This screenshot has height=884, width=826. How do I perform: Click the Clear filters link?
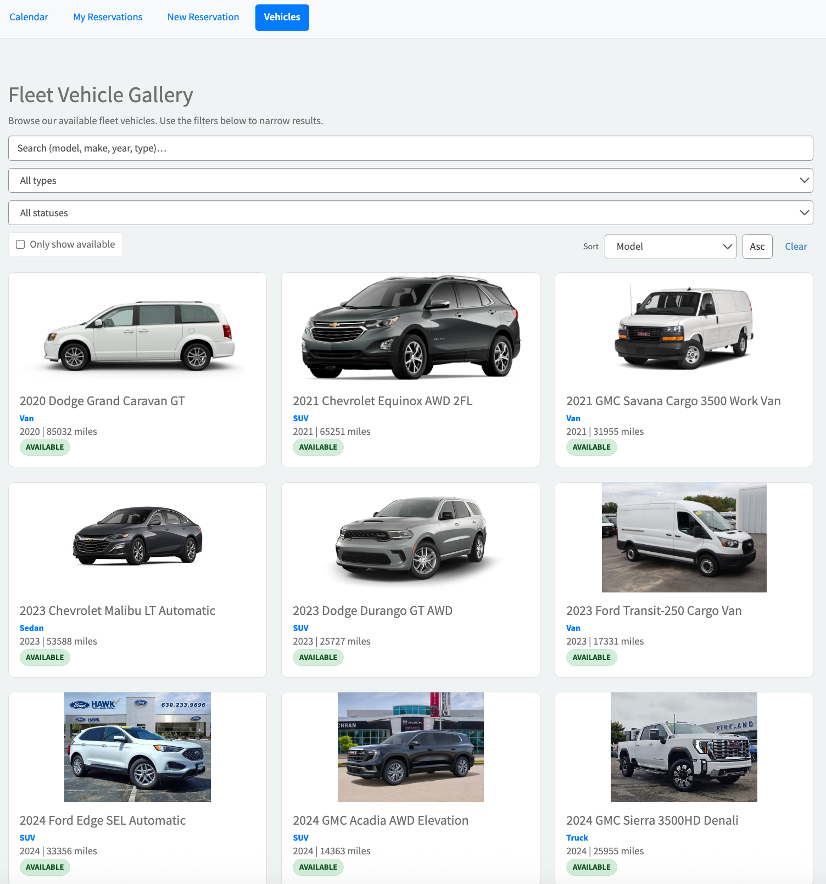pyautogui.click(x=795, y=247)
